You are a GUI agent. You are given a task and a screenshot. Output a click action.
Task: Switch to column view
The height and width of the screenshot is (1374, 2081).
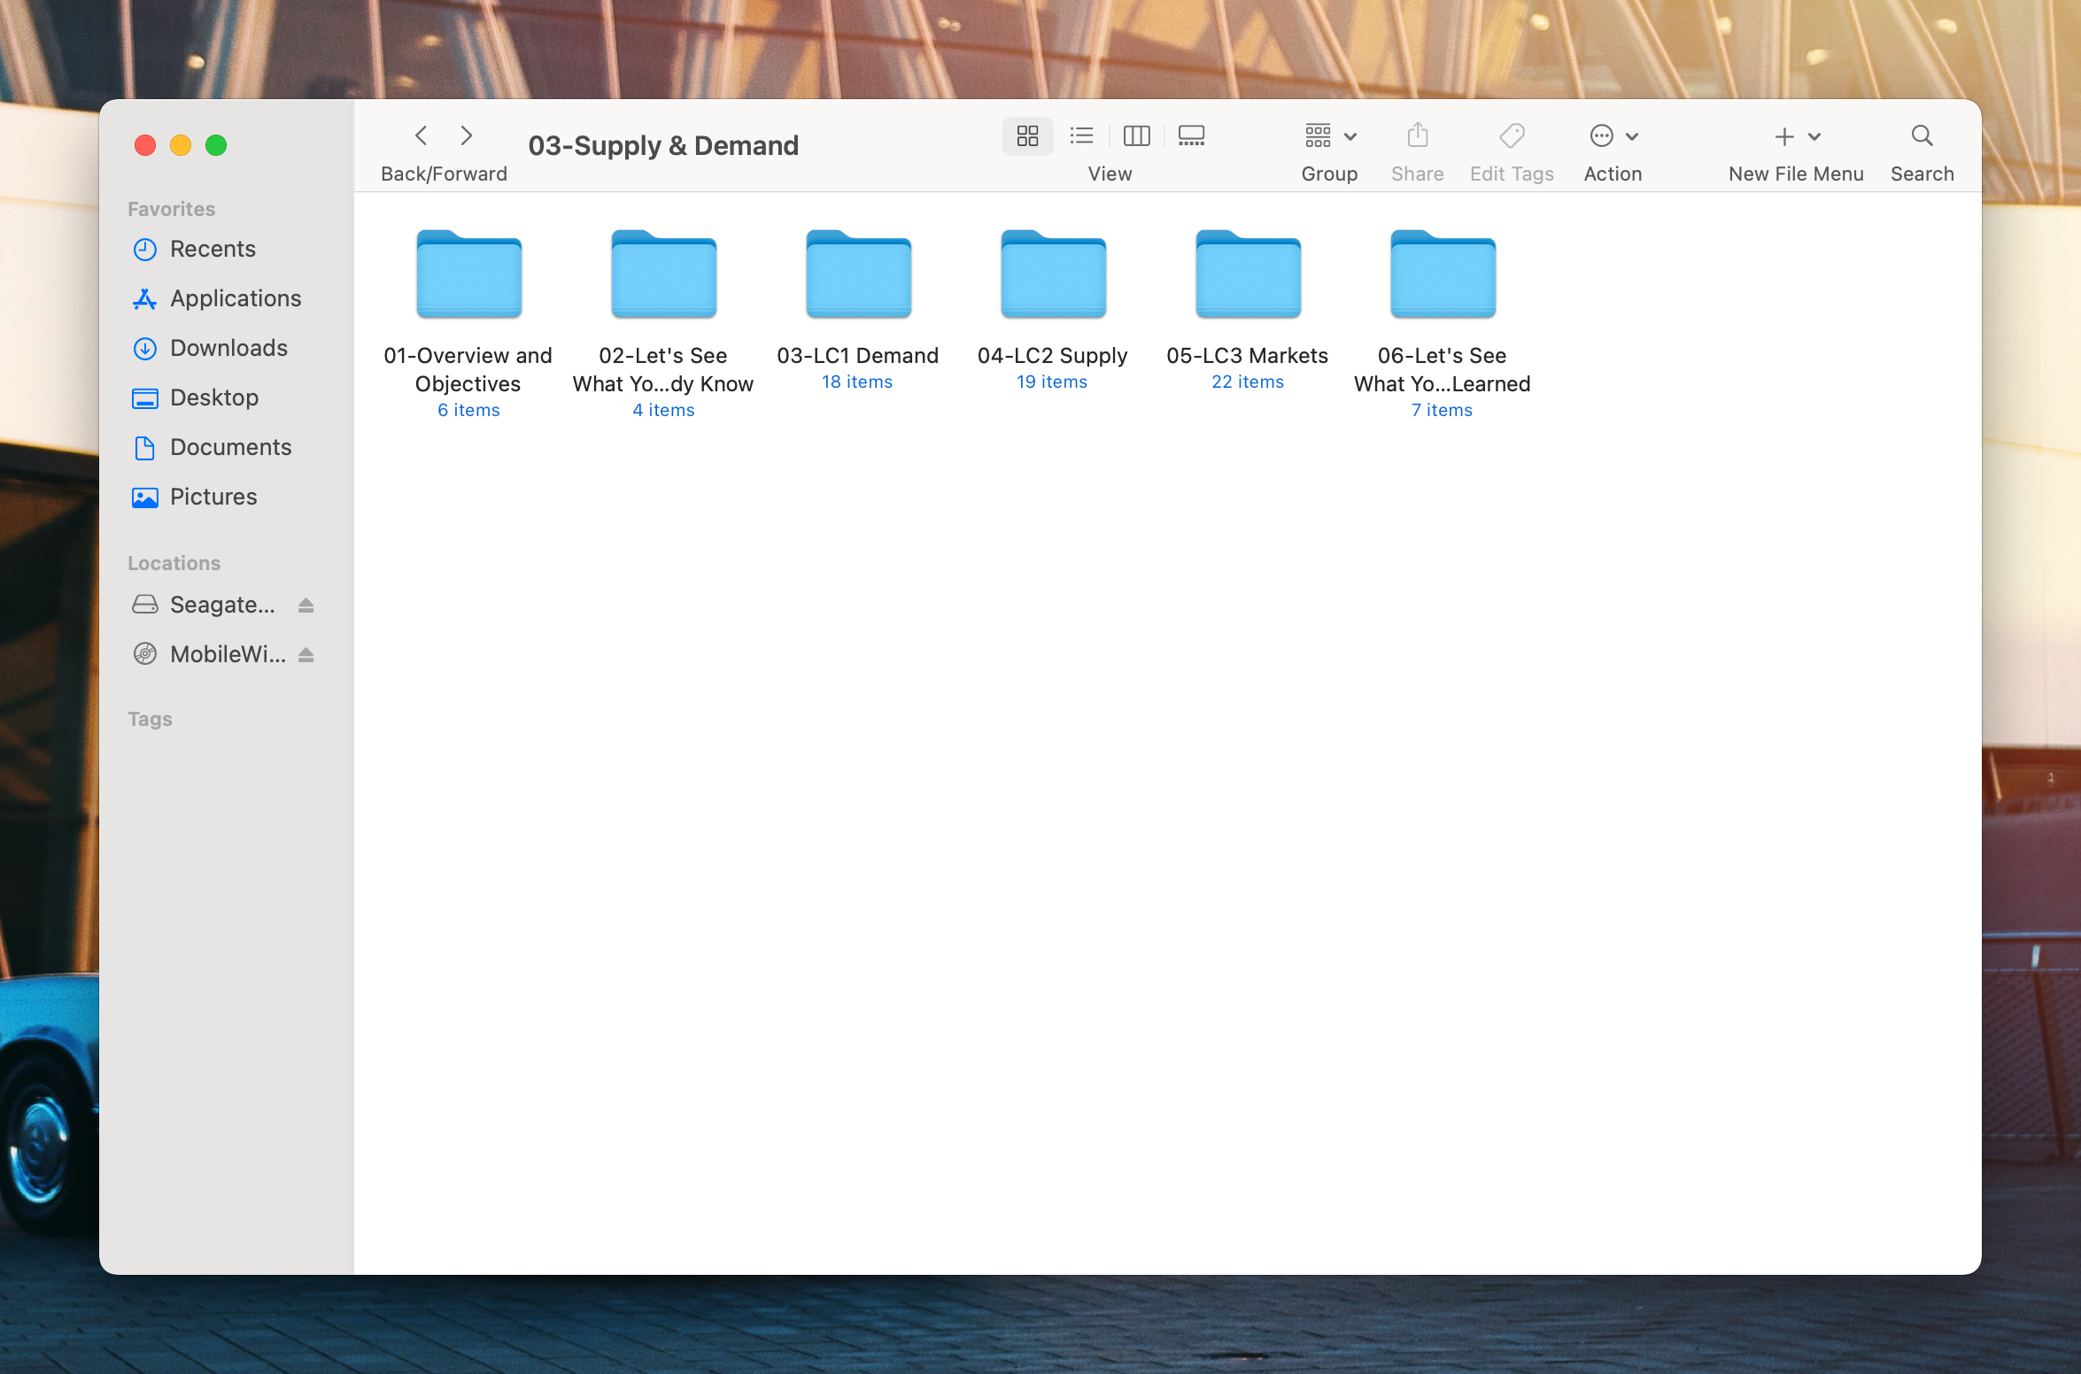(1136, 135)
